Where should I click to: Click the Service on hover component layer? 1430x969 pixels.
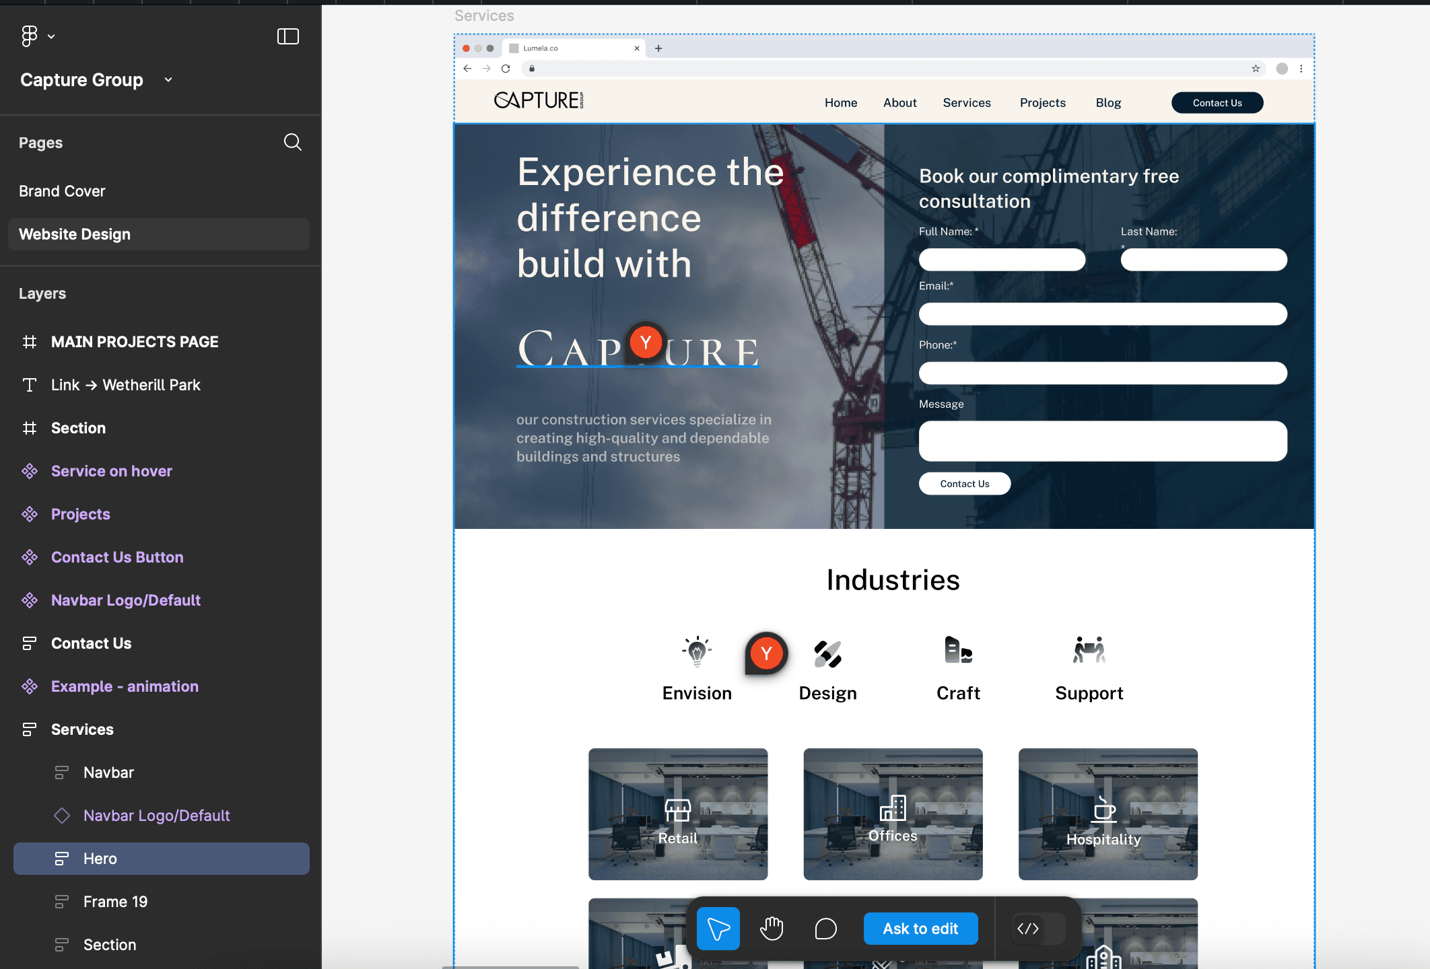click(112, 471)
